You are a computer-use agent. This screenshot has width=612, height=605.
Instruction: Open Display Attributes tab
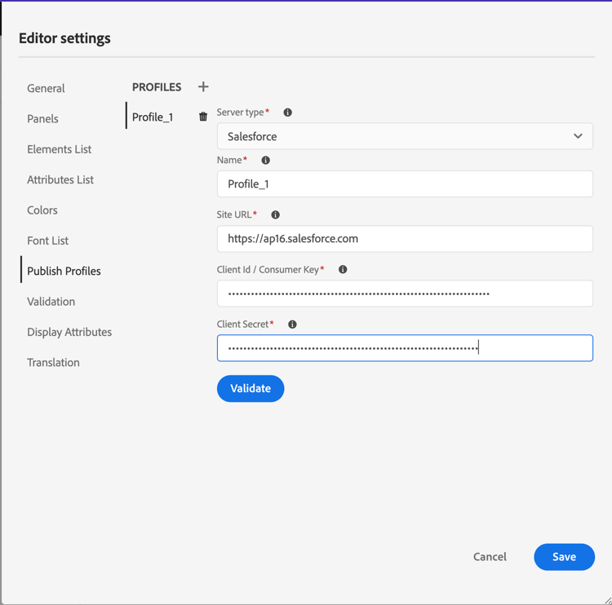[69, 332]
